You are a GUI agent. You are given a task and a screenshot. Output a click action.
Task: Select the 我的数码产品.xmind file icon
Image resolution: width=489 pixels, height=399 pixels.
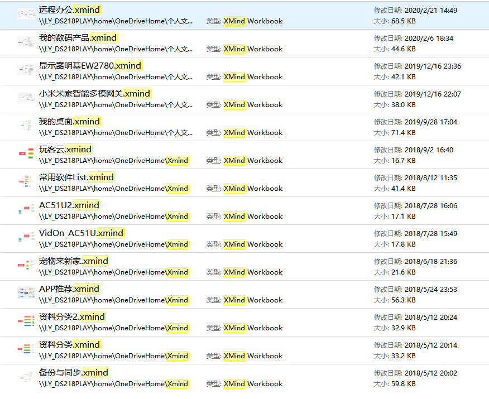26,42
